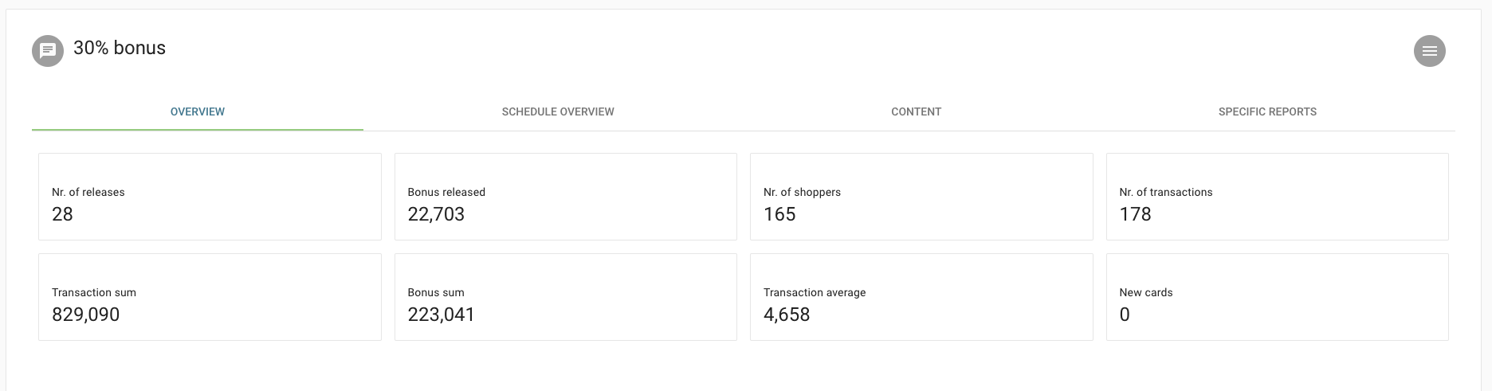The width and height of the screenshot is (1492, 391).
Task: Click the 30% bonus title
Action: tap(120, 48)
